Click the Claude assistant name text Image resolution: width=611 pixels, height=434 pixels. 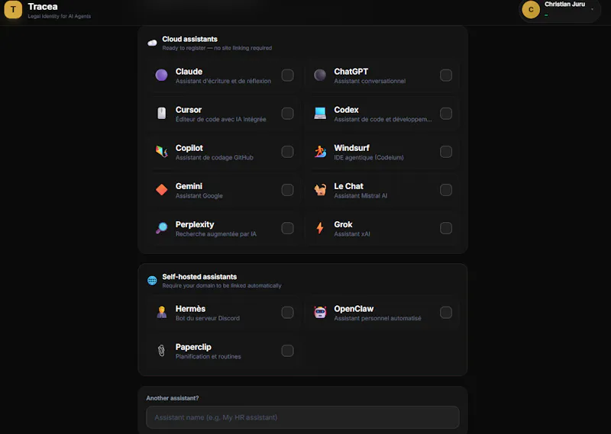[x=189, y=72]
